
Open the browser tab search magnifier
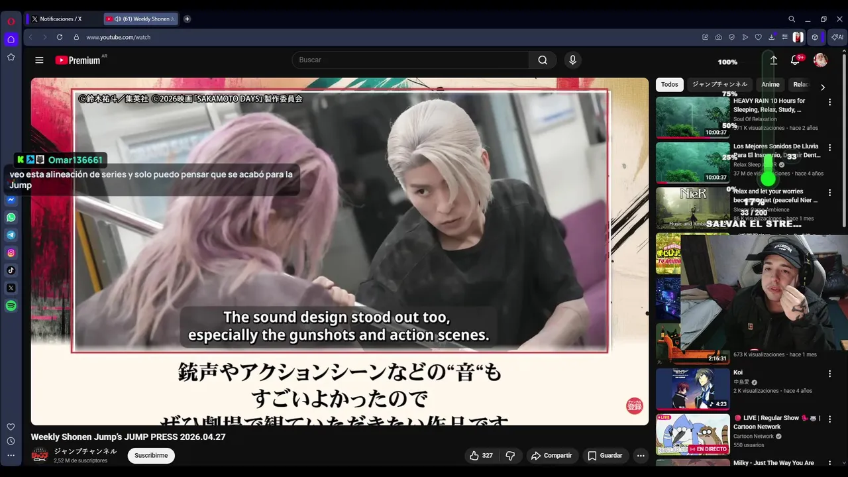[x=792, y=19]
